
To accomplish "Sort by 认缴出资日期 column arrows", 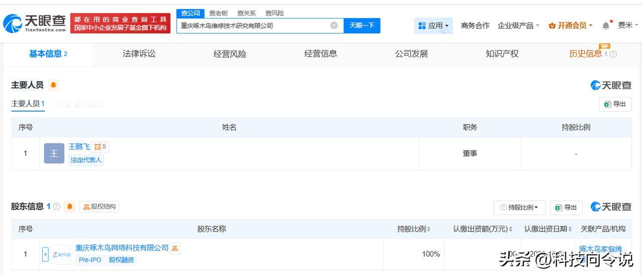I will pyautogui.click(x=570, y=229).
